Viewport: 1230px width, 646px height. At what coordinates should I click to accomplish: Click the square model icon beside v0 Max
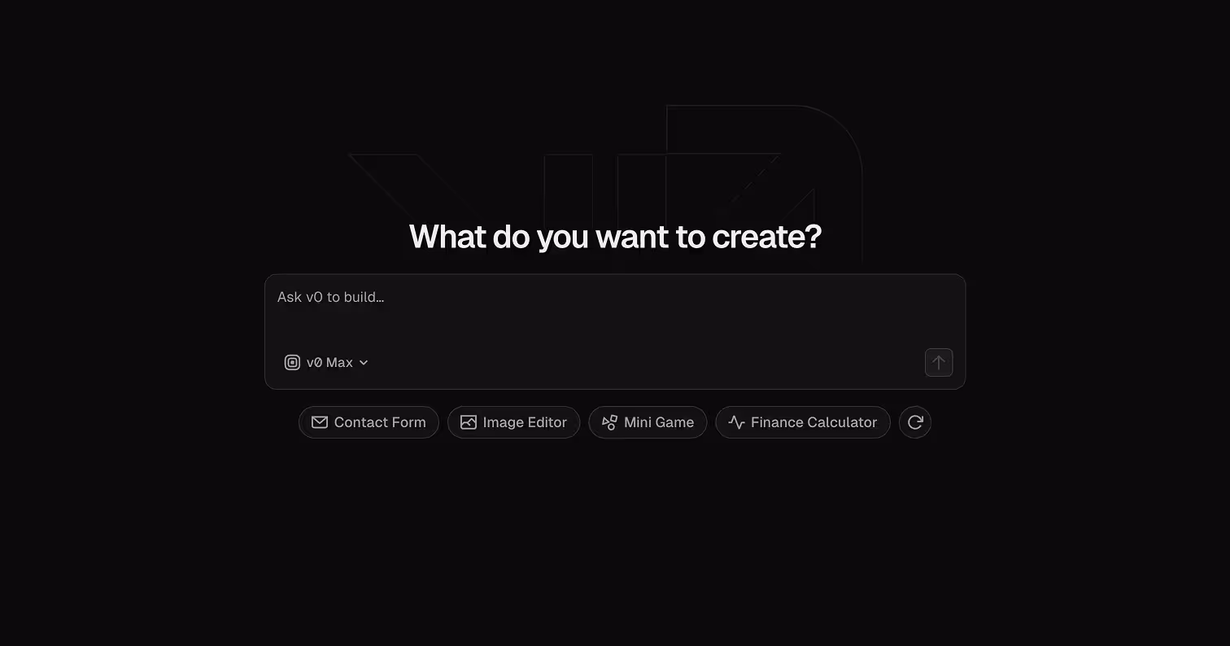point(292,363)
